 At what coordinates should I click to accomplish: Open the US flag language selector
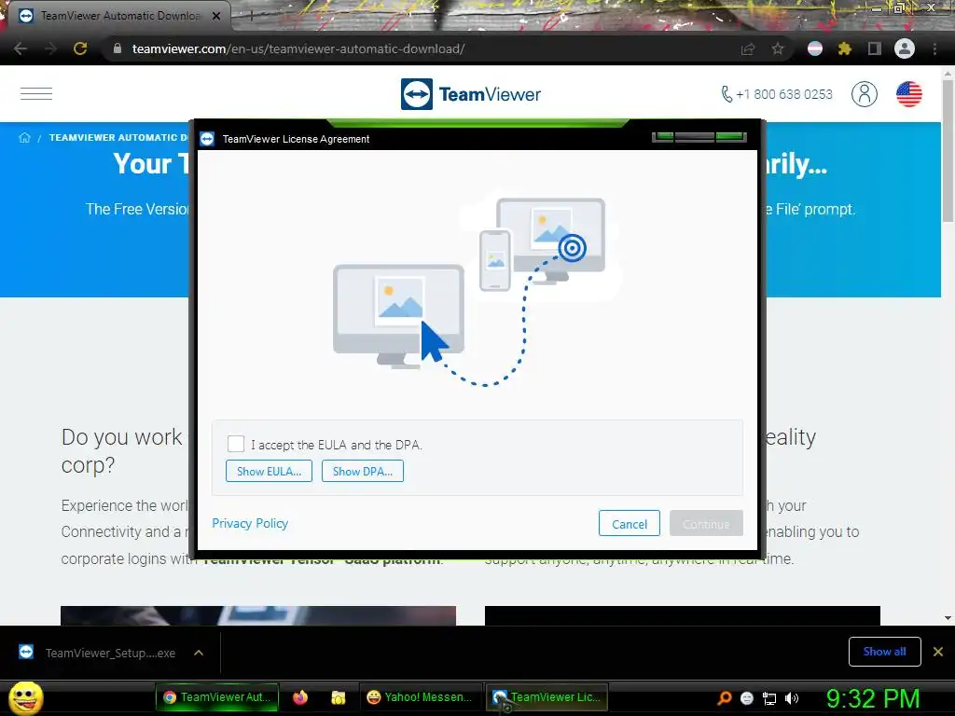click(908, 94)
